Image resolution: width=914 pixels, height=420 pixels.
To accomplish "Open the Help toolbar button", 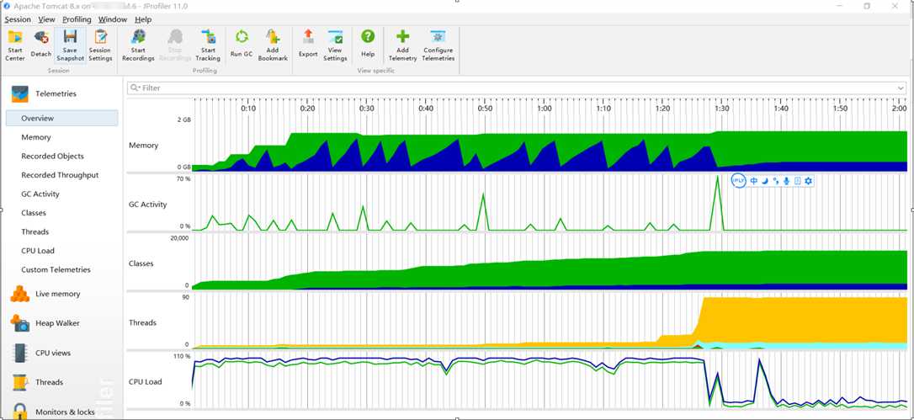I will tap(367, 45).
